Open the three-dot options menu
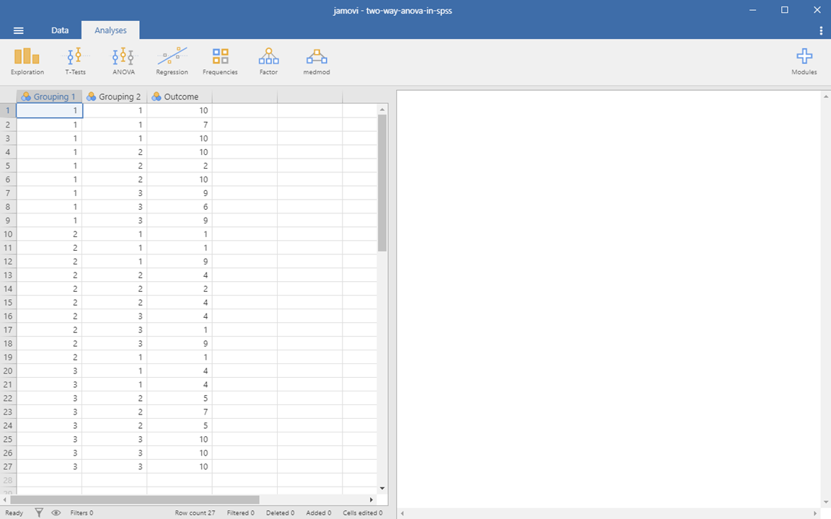Image resolution: width=831 pixels, height=519 pixels. (x=821, y=30)
